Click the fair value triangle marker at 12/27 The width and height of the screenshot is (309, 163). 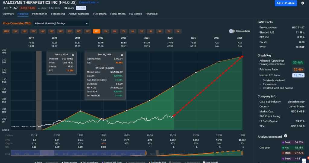coord(219,62)
